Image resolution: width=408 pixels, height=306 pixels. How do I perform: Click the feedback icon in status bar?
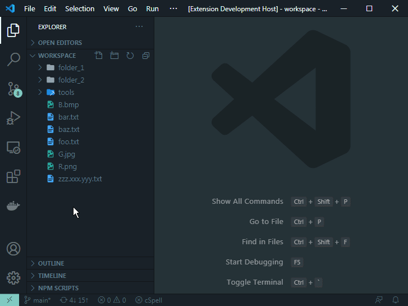click(379, 300)
